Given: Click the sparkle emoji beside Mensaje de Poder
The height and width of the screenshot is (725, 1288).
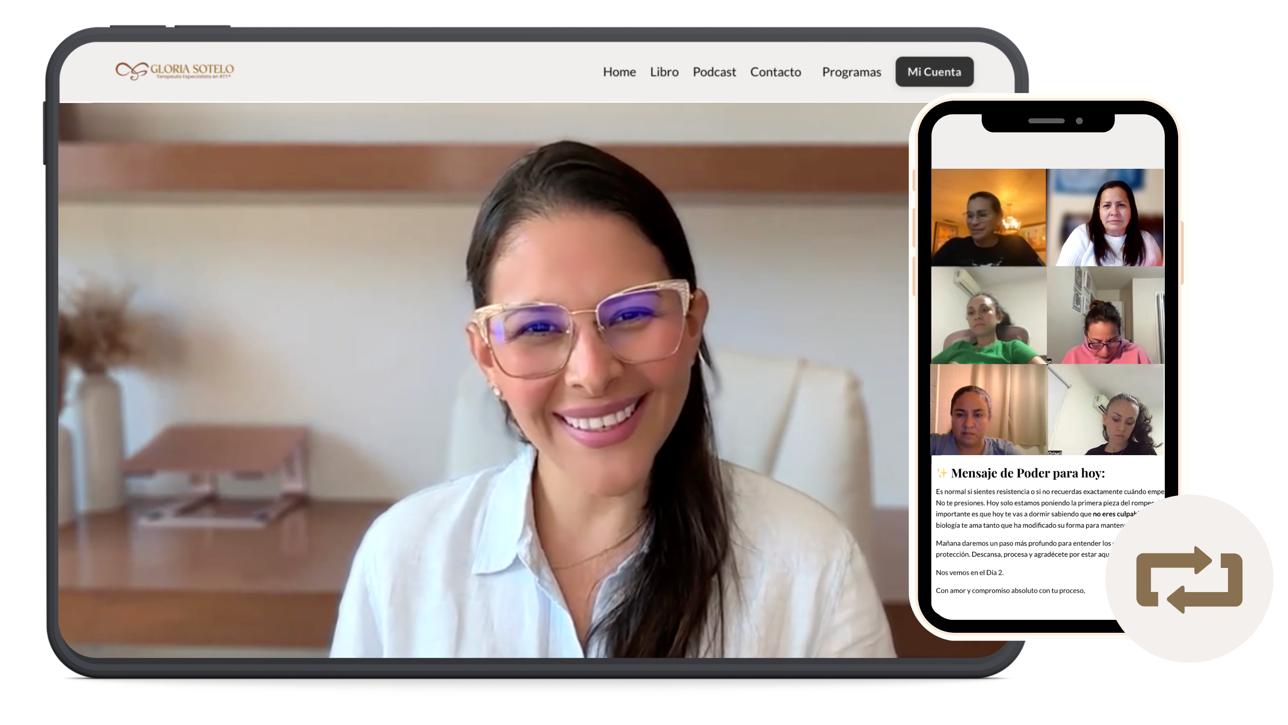Looking at the screenshot, I should (x=941, y=473).
